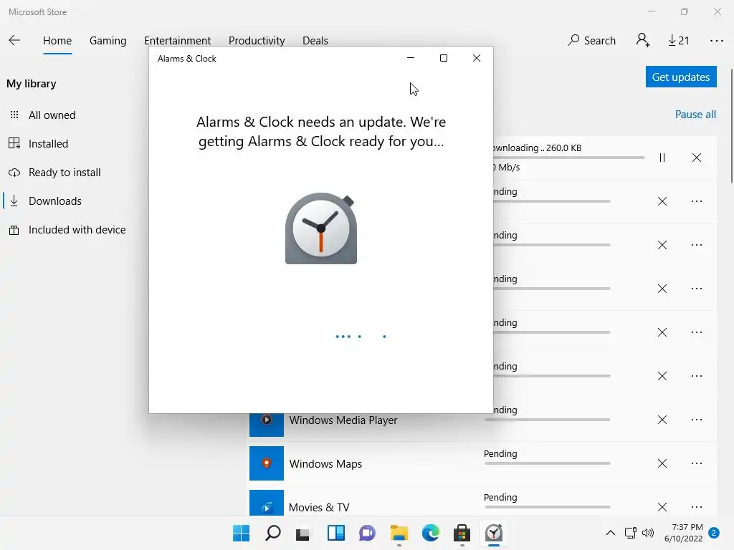Open Task View from the taskbar
This screenshot has width=734, height=550.
tap(303, 533)
